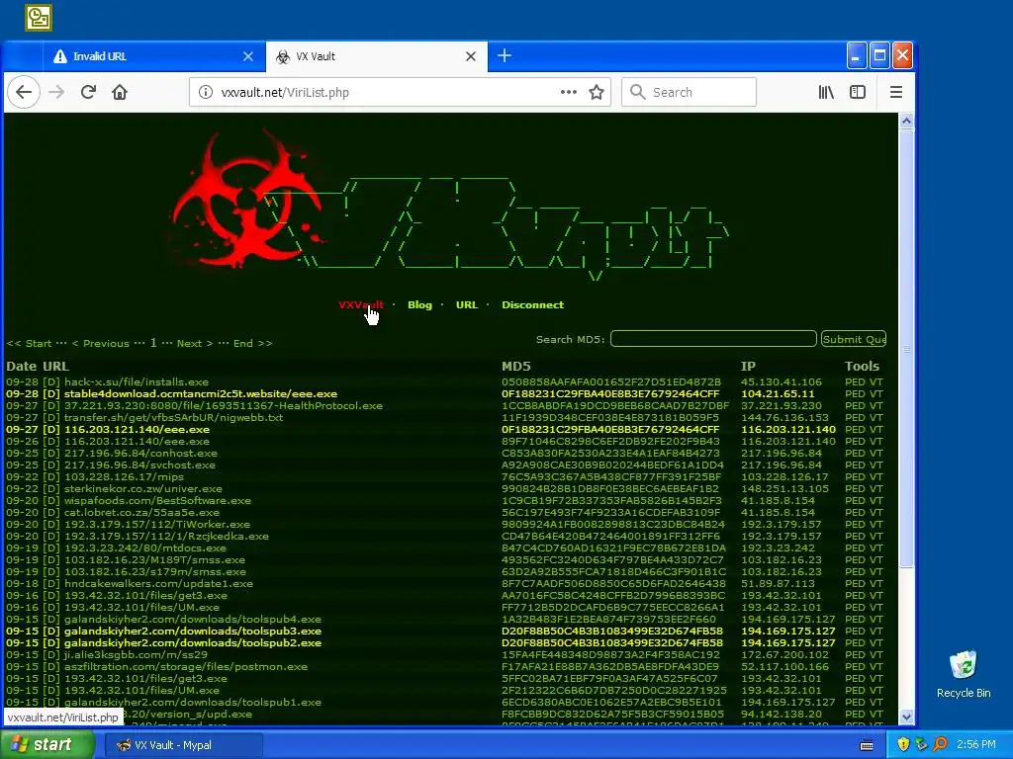This screenshot has width=1013, height=759.
Task: Select the VX Vault tab
Action: click(x=377, y=56)
